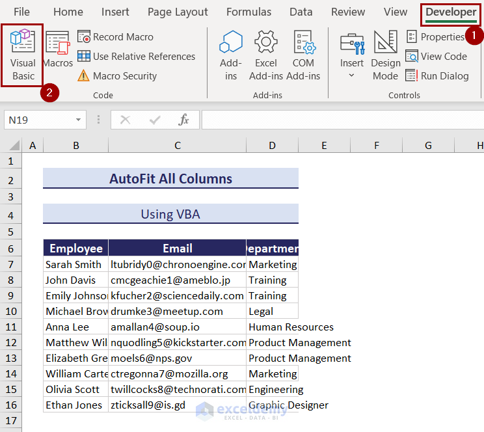
Task: Select column F header
Action: tap(377, 146)
